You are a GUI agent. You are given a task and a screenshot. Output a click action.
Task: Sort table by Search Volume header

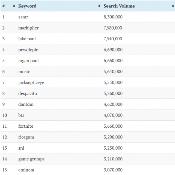click(119, 6)
